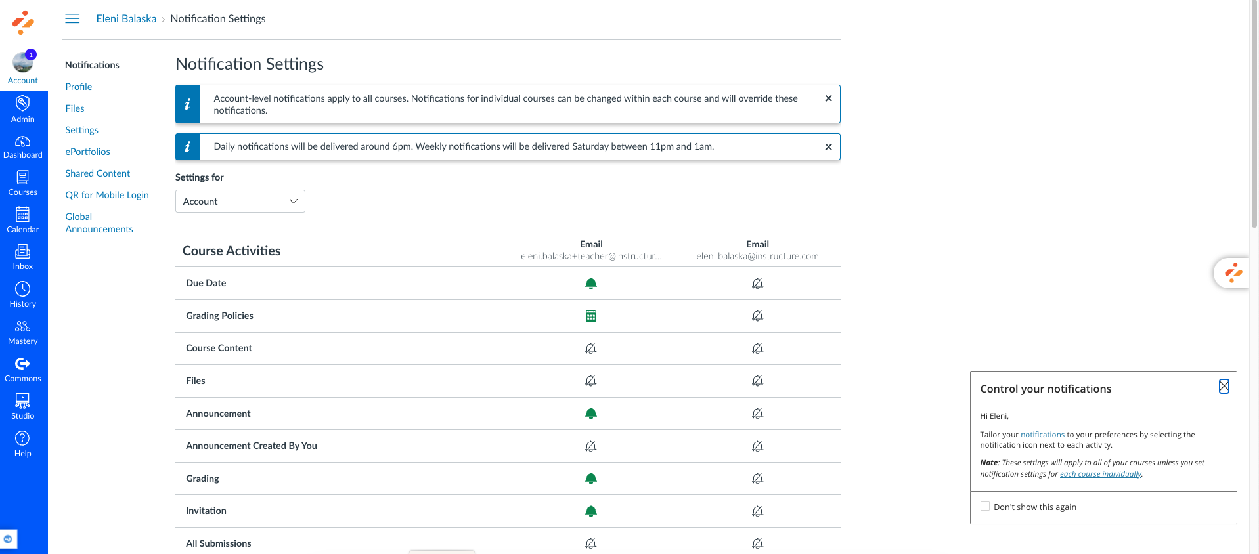The image size is (1259, 554).
Task: Change Grading Policies daily summary icon
Action: pyautogui.click(x=591, y=316)
